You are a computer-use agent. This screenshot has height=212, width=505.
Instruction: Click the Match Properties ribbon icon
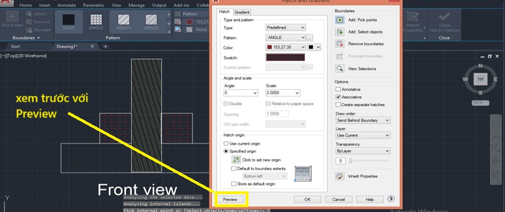click(x=413, y=22)
